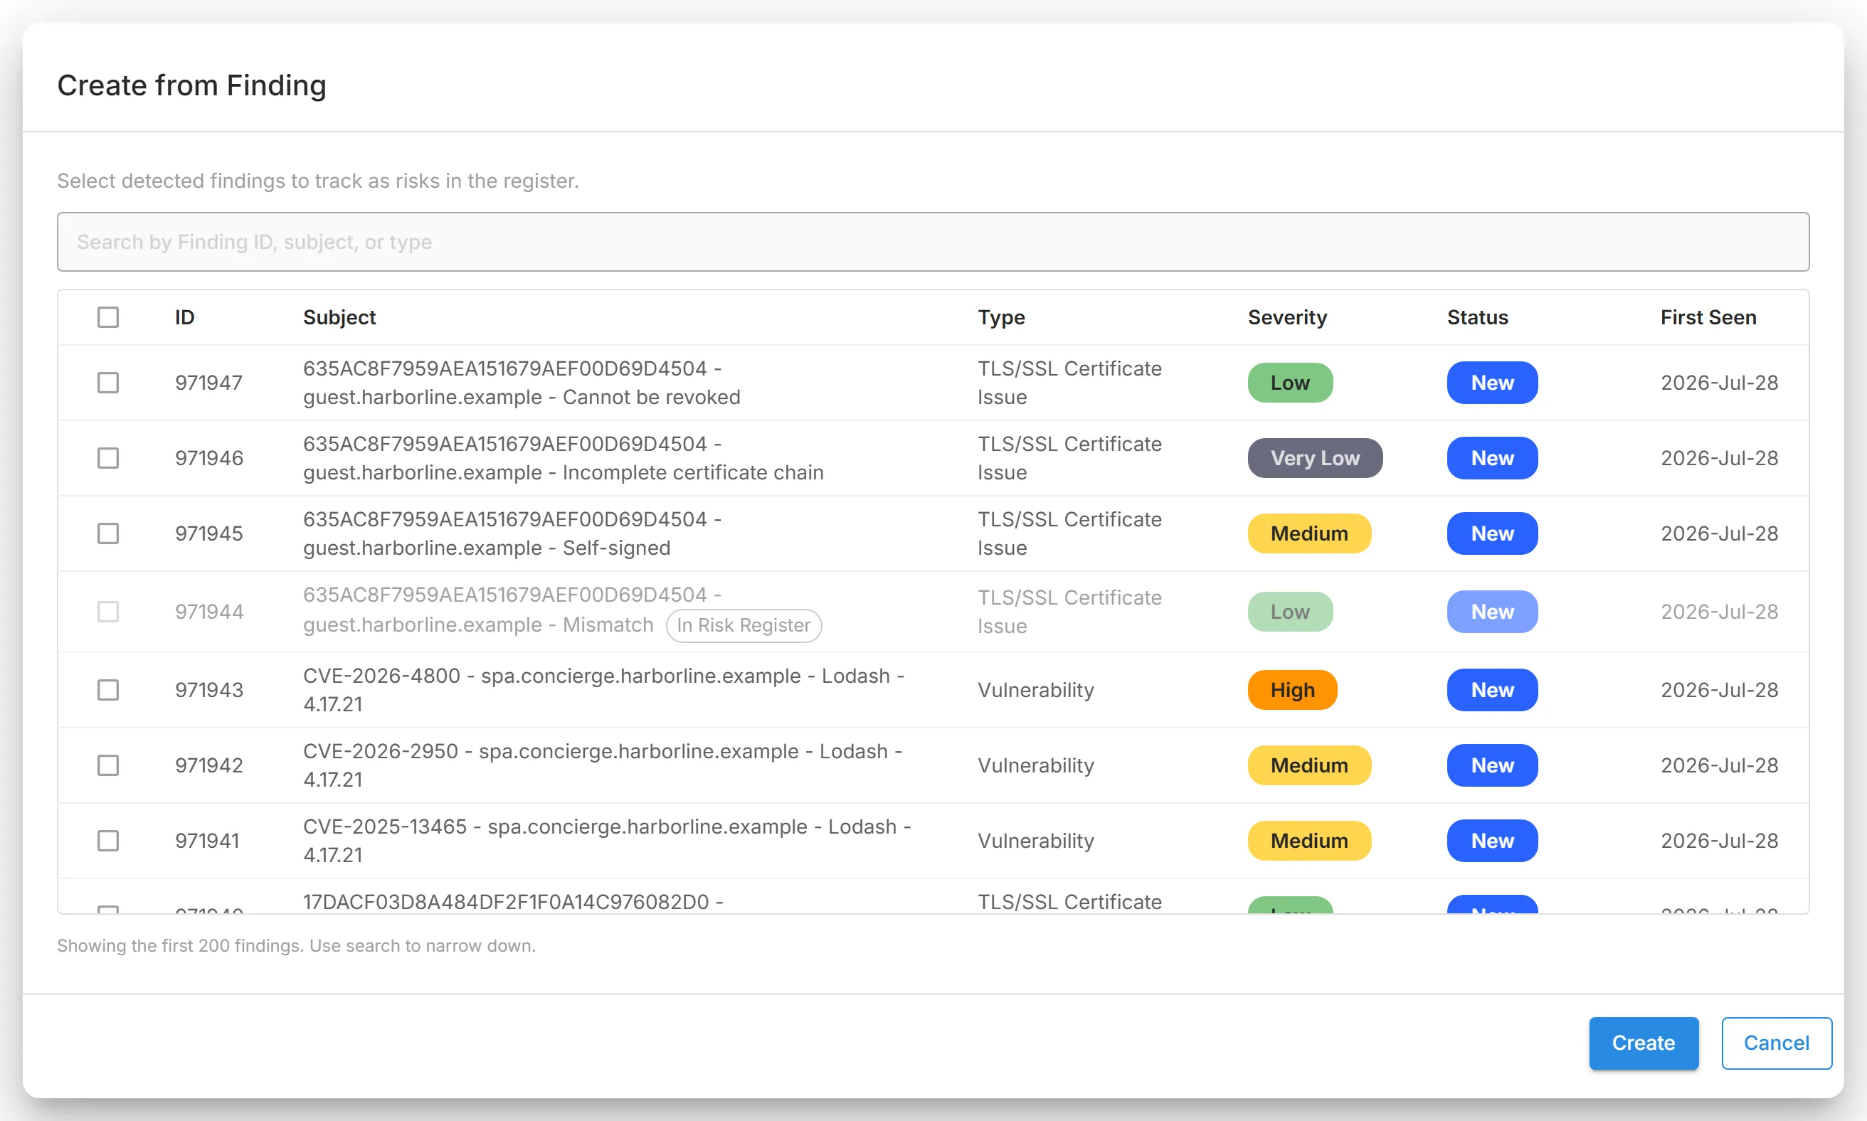This screenshot has height=1121, width=1867.
Task: Click the CVE-2025-13465 subject text
Action: pos(608,841)
